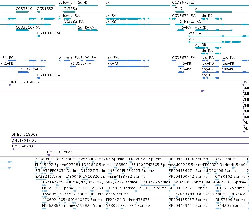Select the vig-PA protein label

point(208,58)
